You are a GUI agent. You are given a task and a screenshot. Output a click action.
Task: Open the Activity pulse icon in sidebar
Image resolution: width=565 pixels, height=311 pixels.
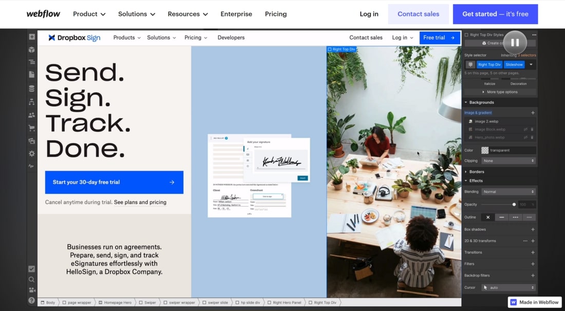point(32,167)
